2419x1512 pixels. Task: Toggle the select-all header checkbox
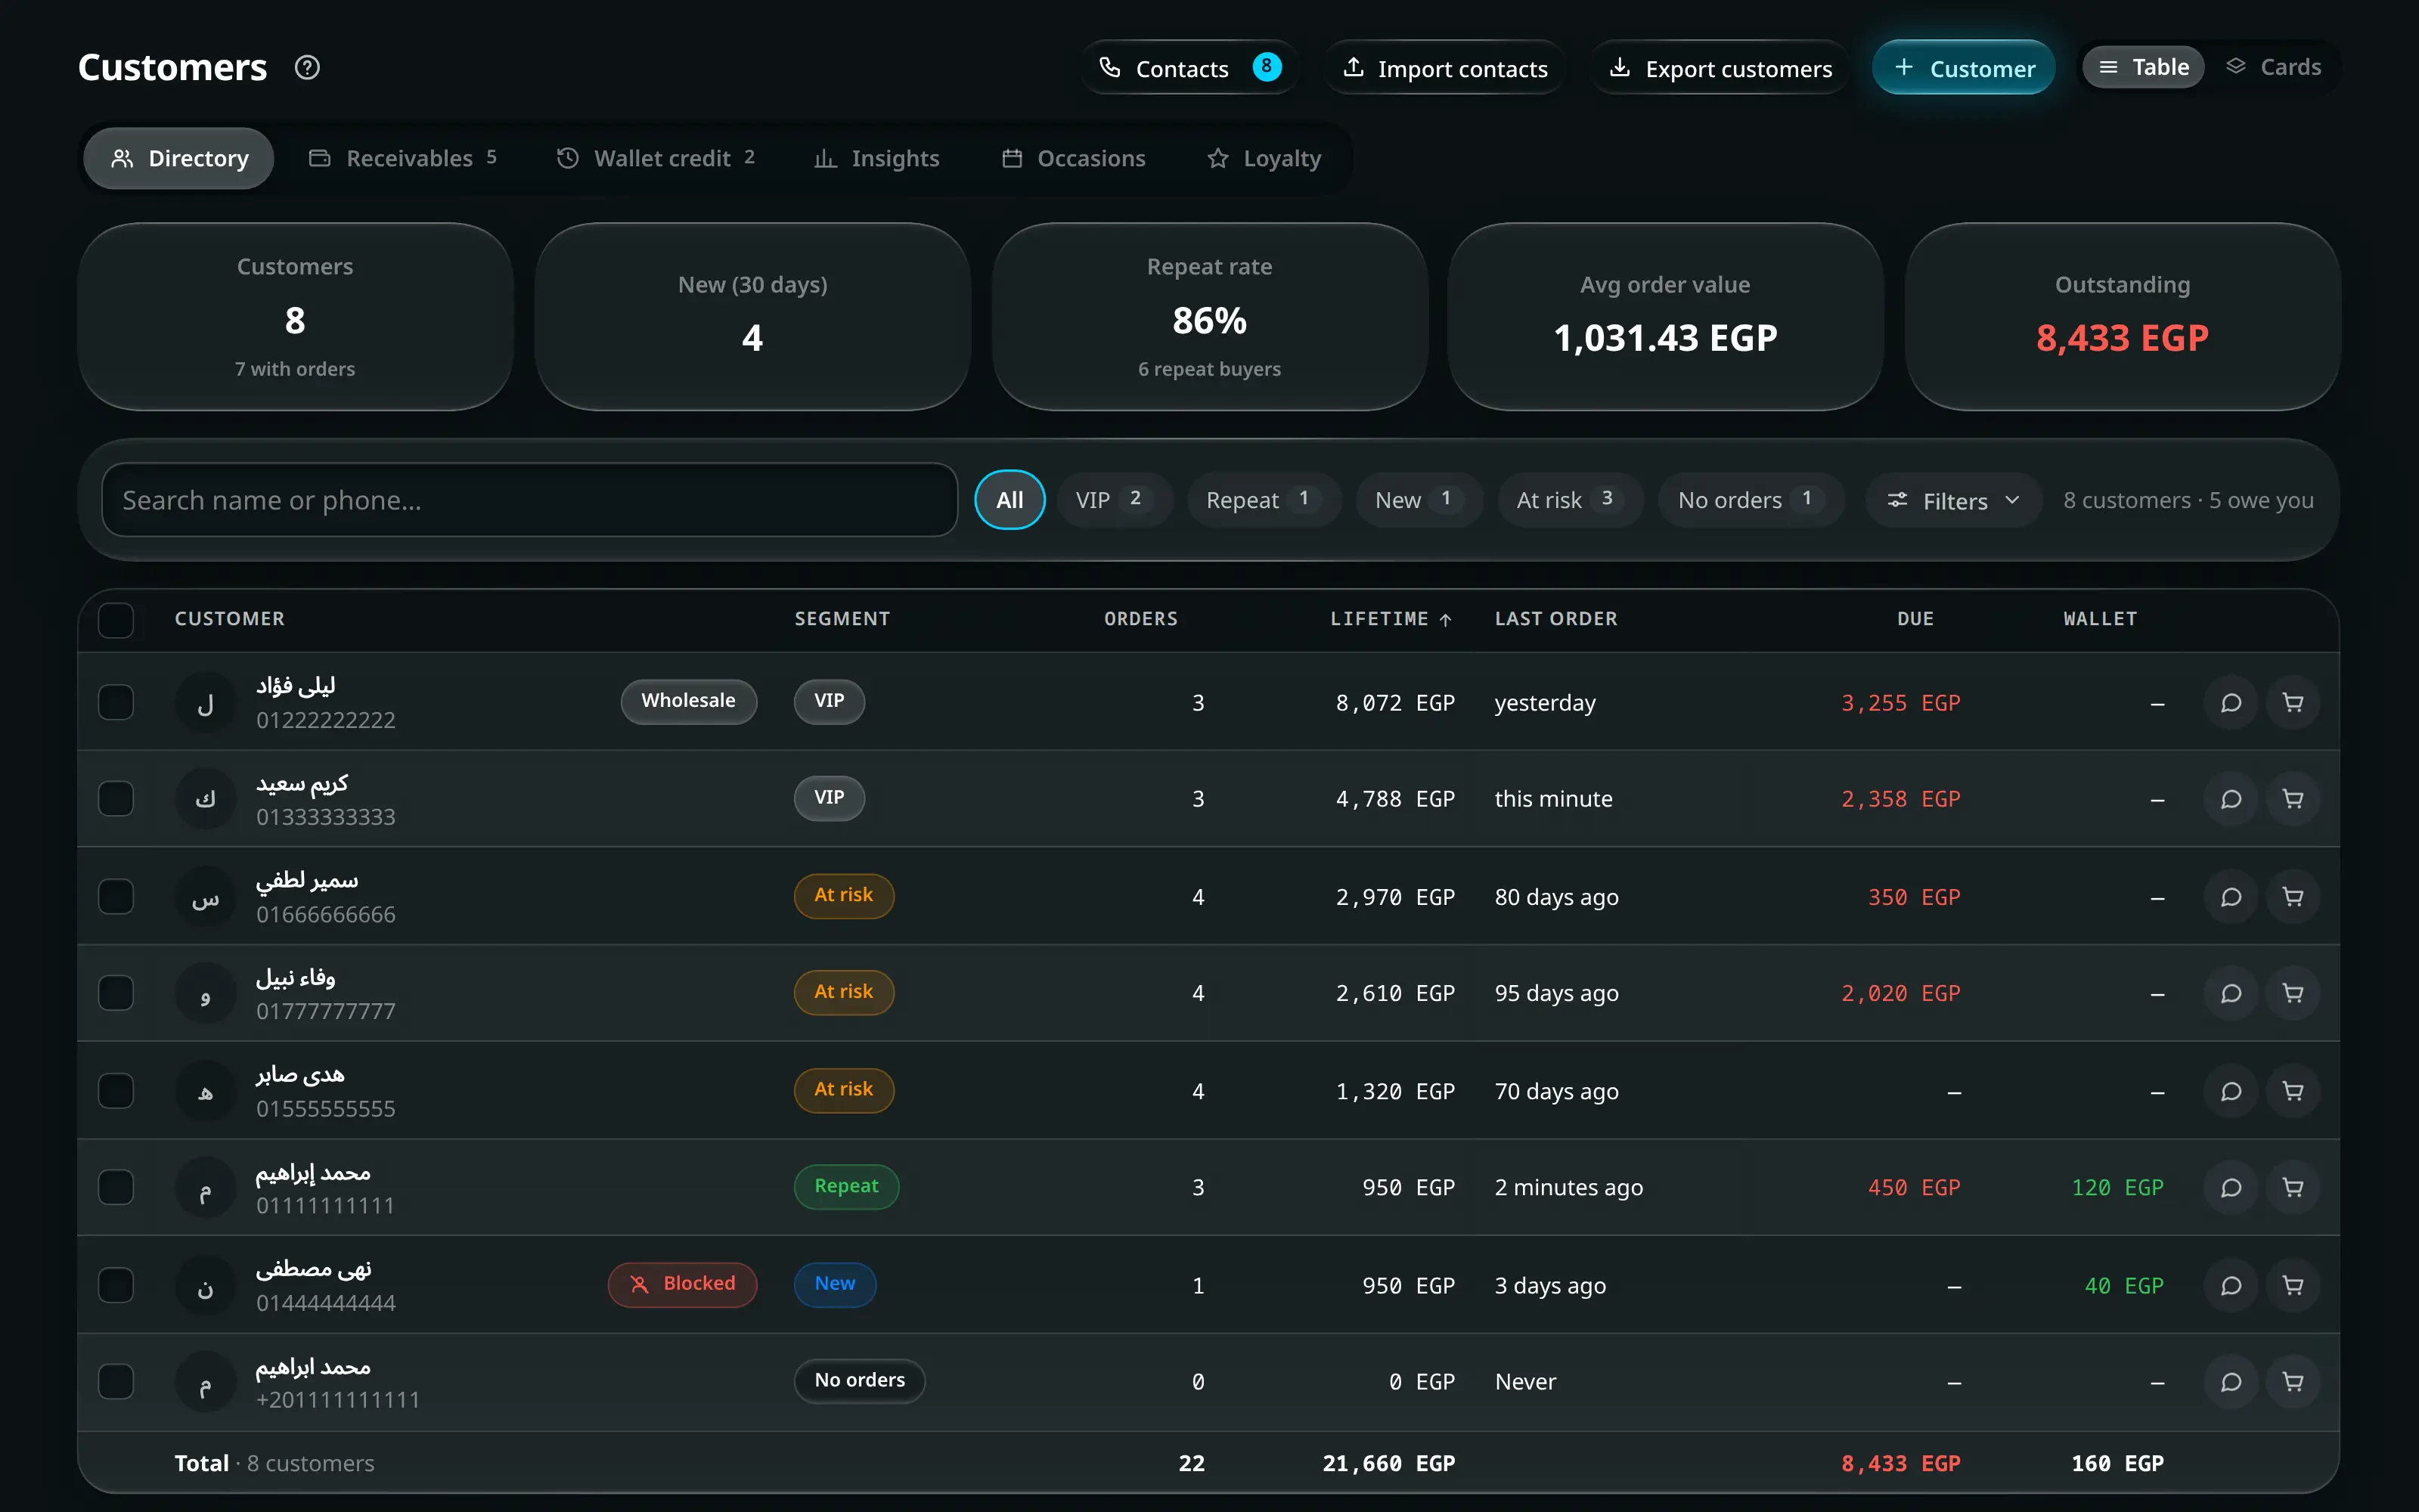[116, 620]
